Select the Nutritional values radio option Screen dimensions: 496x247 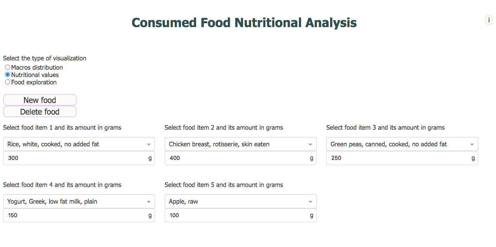pyautogui.click(x=7, y=75)
